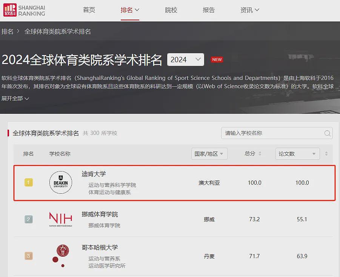340x277 pixels.
Task: Open the 首页 menu item
Action: coord(89,10)
